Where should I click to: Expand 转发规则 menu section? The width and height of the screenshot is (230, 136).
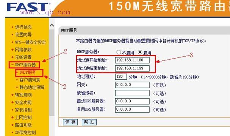click(23, 95)
